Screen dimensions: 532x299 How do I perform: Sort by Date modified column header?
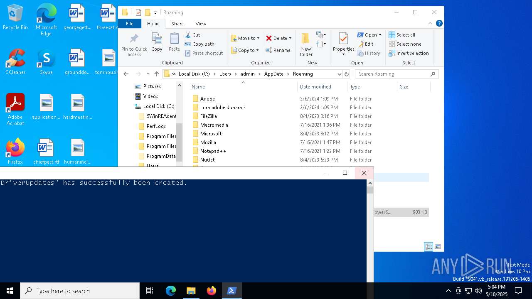click(x=322, y=87)
